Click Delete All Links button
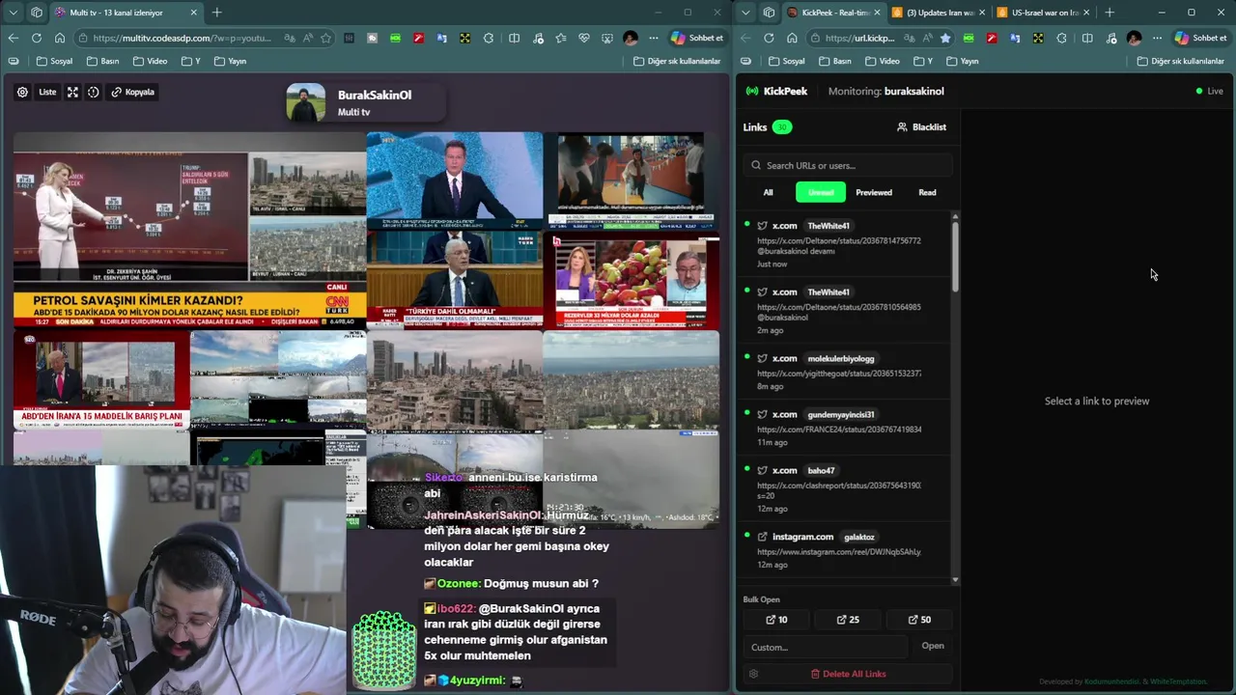This screenshot has width=1236, height=695. [x=848, y=674]
